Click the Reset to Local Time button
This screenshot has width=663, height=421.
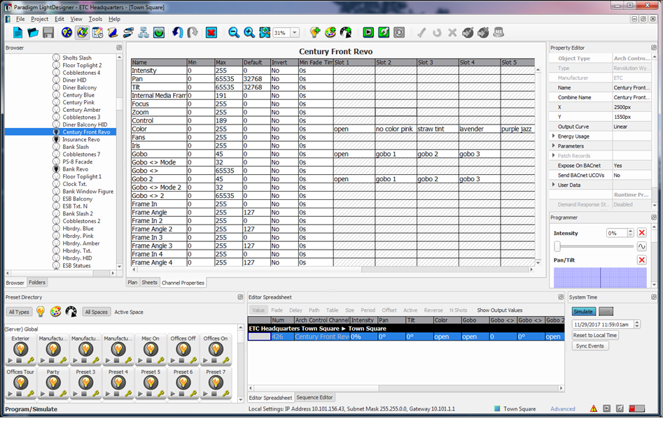(x=595, y=335)
